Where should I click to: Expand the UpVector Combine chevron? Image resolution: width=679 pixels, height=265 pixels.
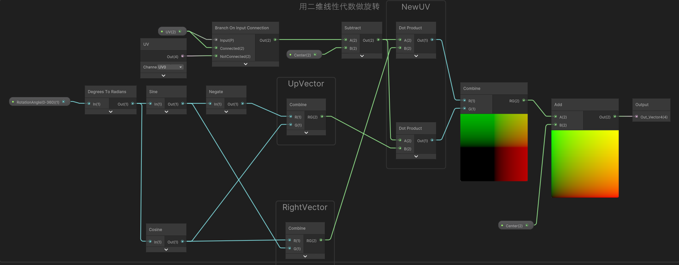[306, 133]
